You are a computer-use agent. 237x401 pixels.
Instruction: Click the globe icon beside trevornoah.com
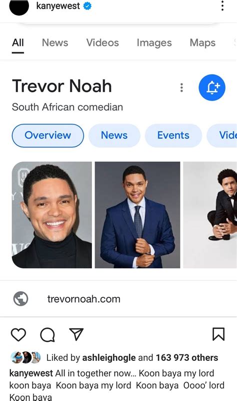[x=20, y=299]
